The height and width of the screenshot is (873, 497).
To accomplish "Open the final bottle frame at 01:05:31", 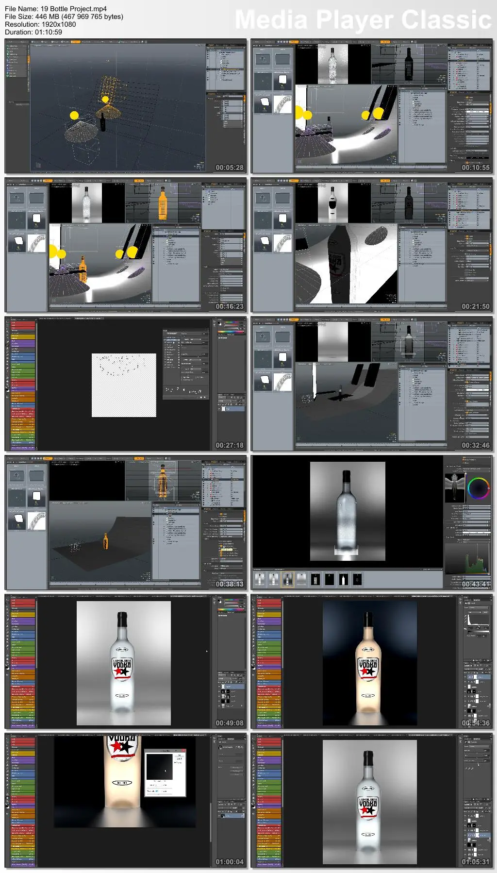I will pyautogui.click(x=372, y=800).
